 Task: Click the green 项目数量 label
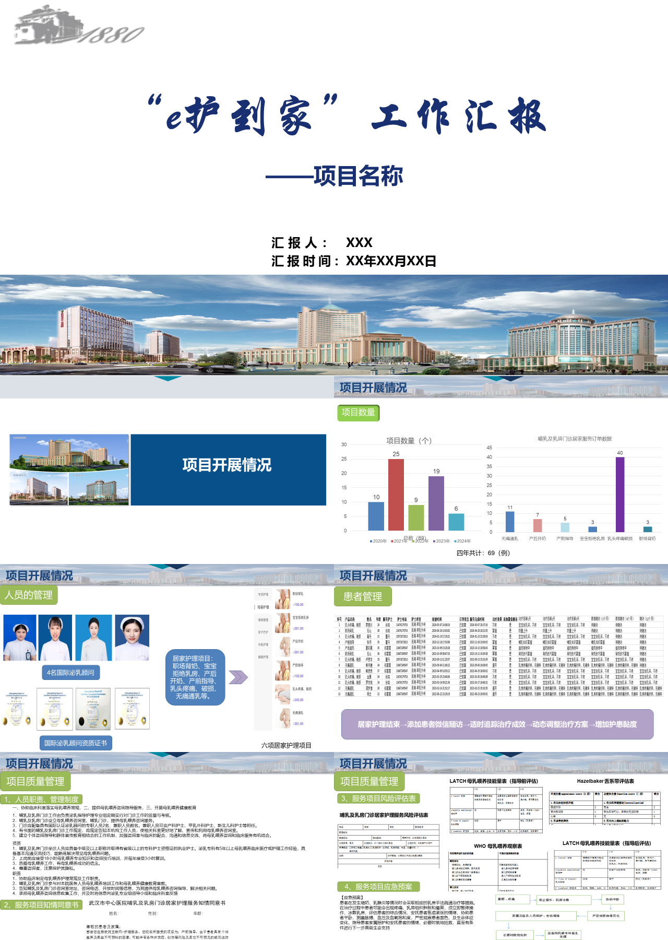pyautogui.click(x=359, y=413)
